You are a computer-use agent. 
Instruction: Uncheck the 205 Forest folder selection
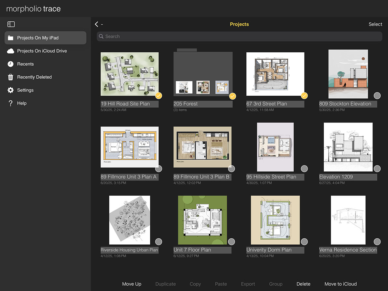[232, 96]
